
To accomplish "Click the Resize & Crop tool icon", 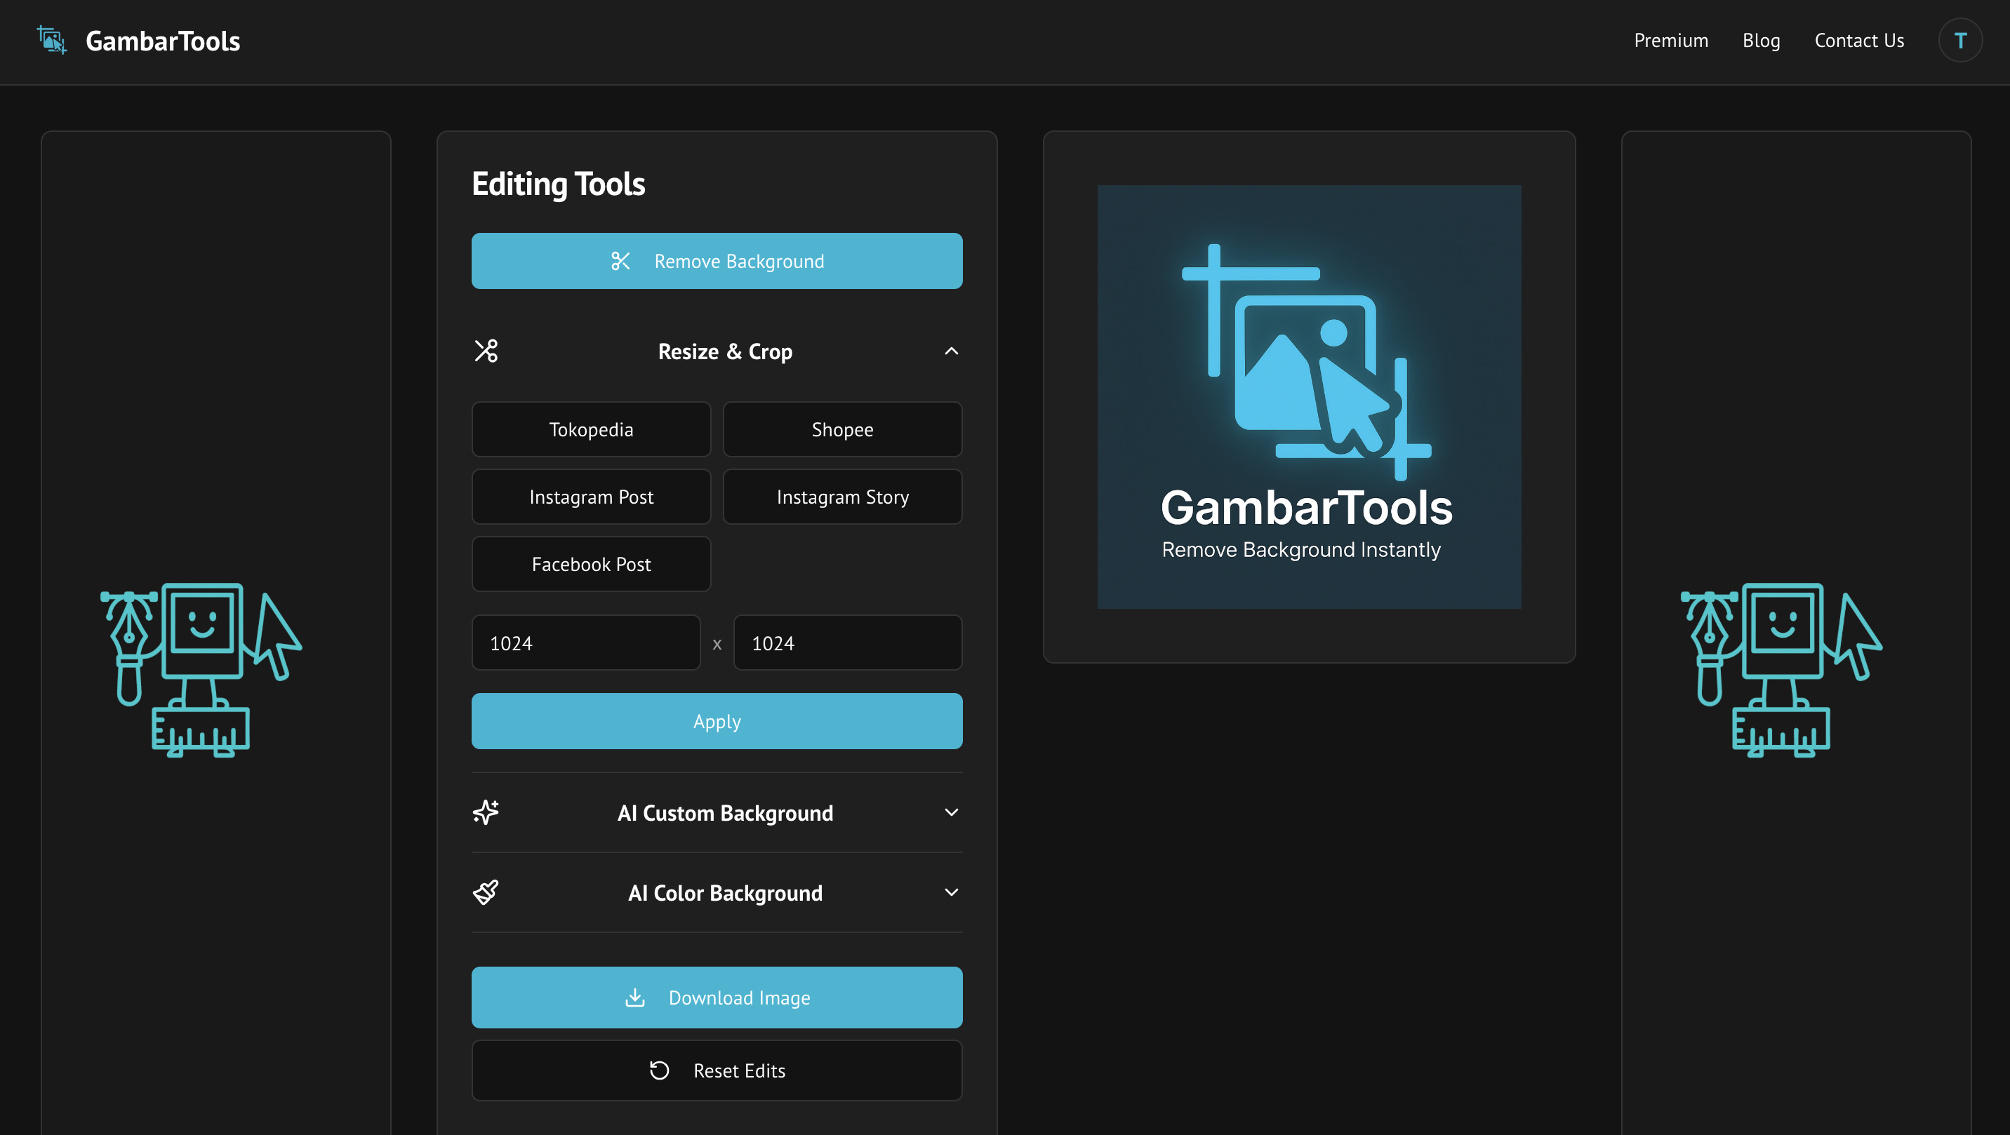I will pos(486,351).
